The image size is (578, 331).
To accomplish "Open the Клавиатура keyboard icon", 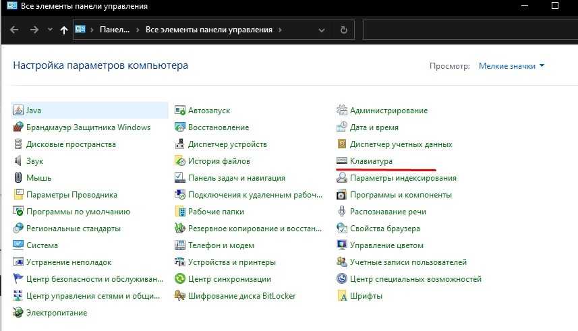I will coord(342,161).
